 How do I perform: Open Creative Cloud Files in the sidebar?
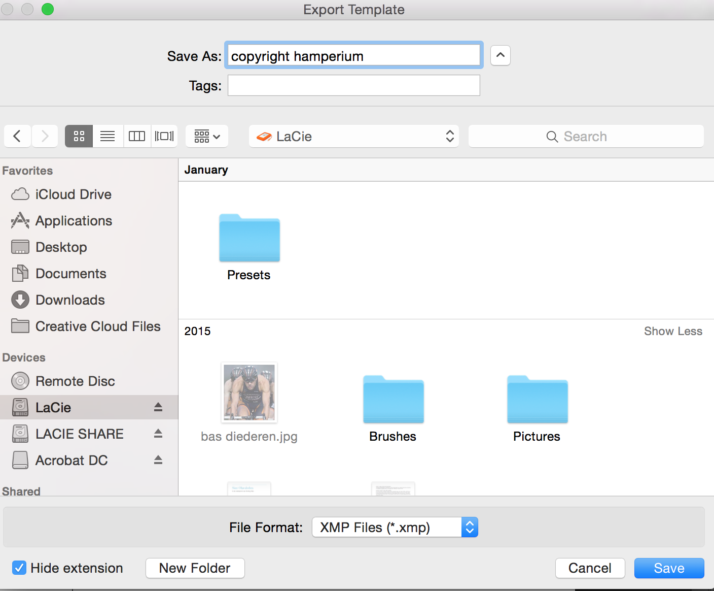(98, 326)
